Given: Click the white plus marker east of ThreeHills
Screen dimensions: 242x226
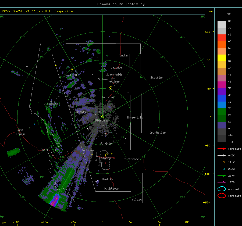Looking at the screenshot, I should (152, 108).
